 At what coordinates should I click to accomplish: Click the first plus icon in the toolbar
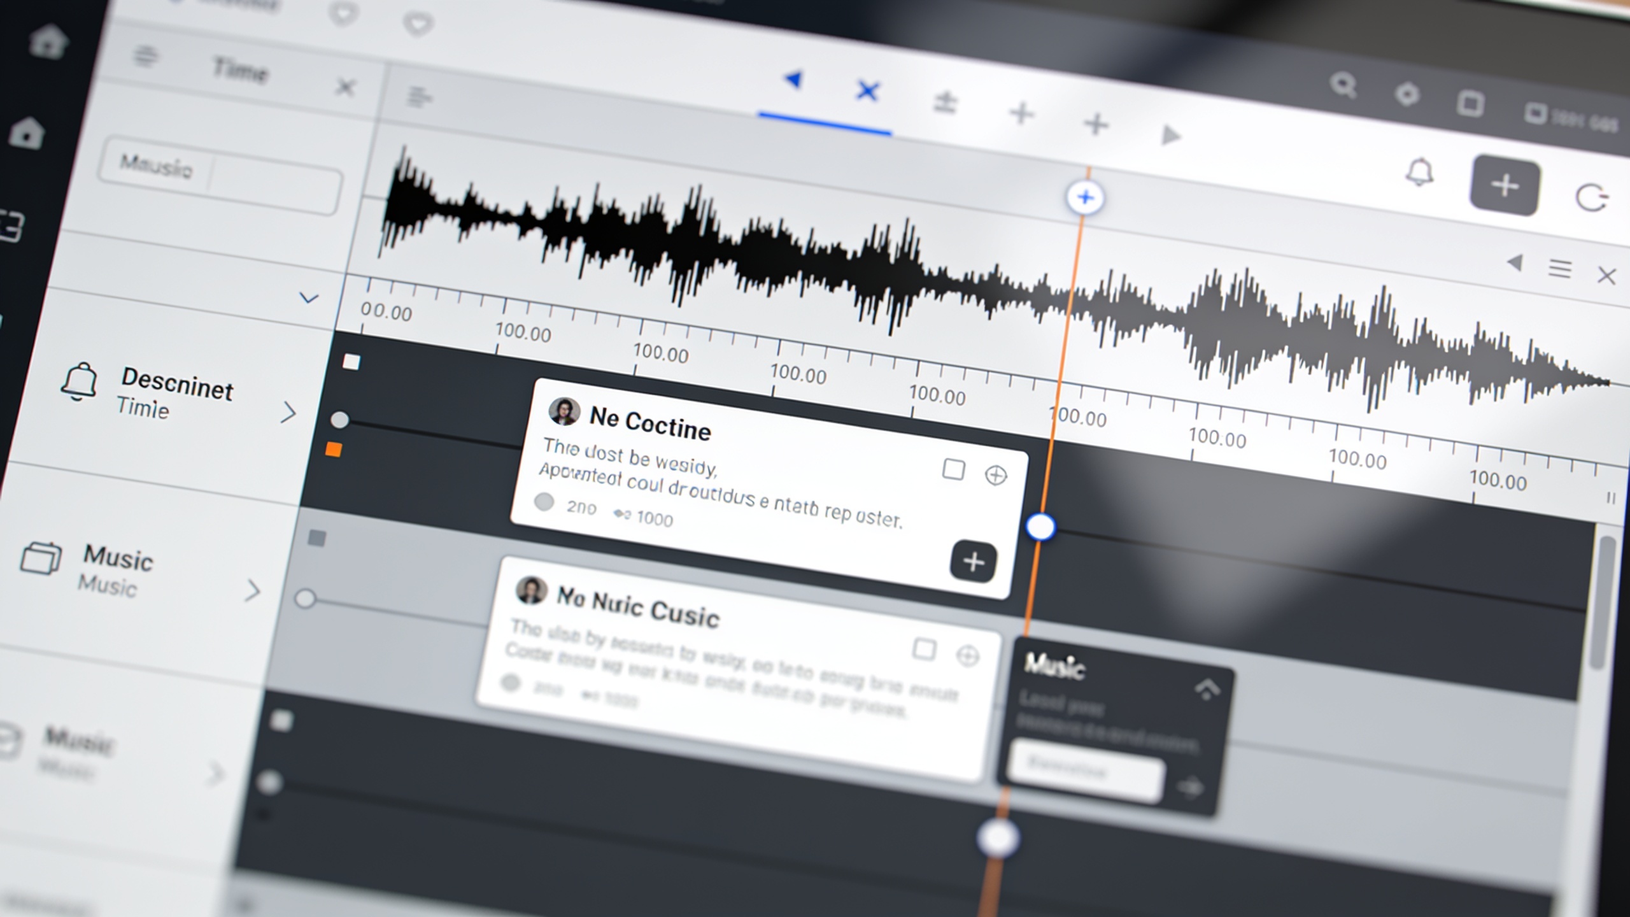pyautogui.click(x=1022, y=113)
